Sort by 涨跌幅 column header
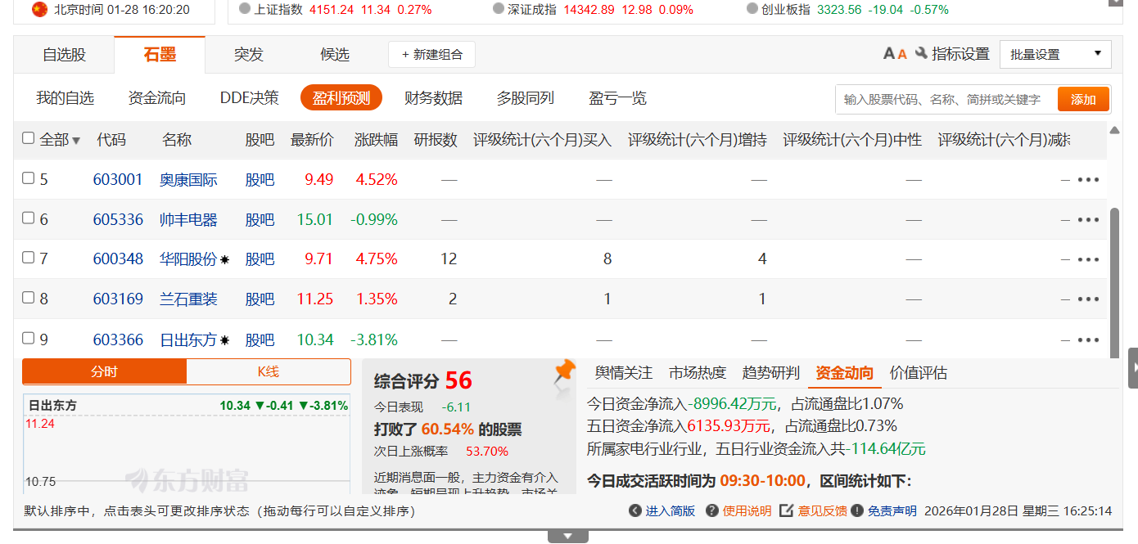Screen dimensions: 1138x544 (376, 140)
